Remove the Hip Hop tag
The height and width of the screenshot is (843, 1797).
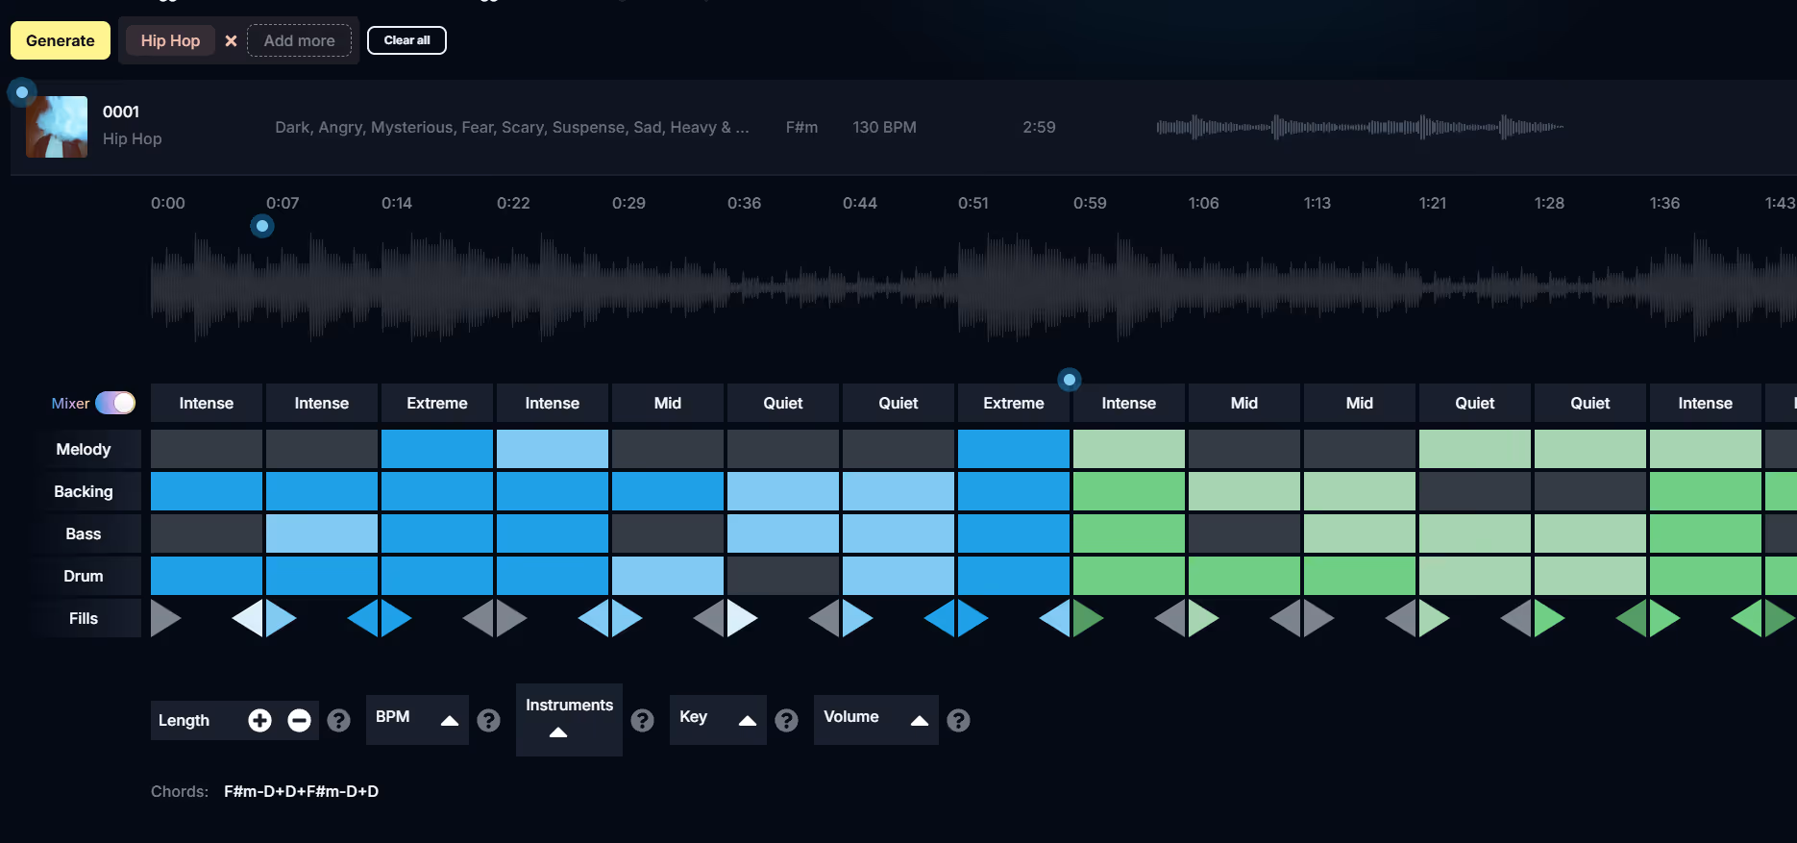(231, 40)
